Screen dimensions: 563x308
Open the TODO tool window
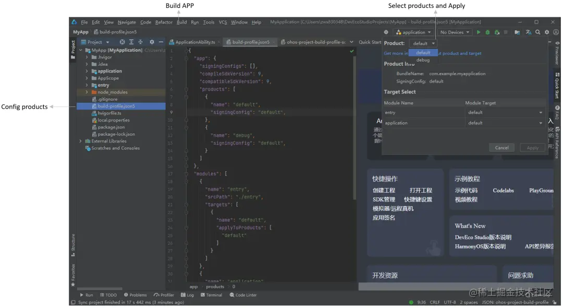[108, 295]
